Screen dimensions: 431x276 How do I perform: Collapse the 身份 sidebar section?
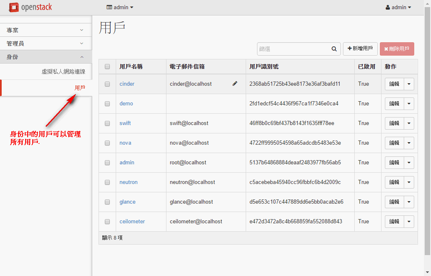[x=46, y=57]
